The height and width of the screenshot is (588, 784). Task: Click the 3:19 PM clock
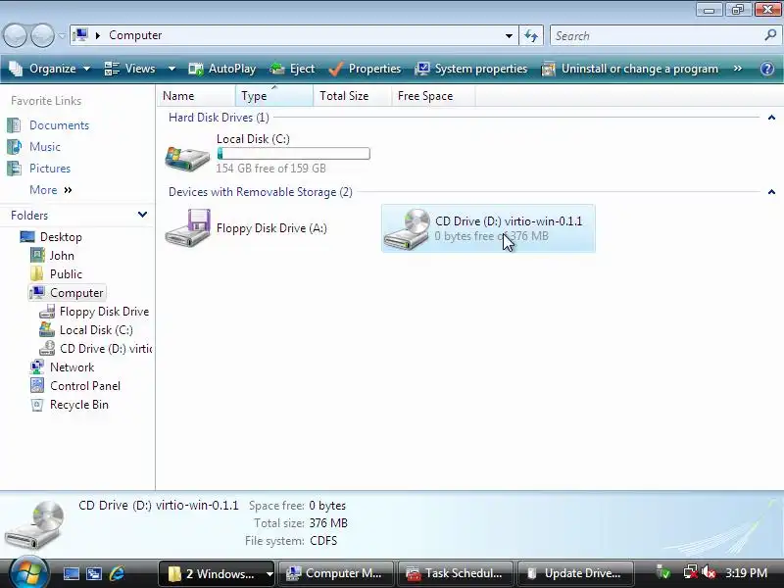point(747,573)
